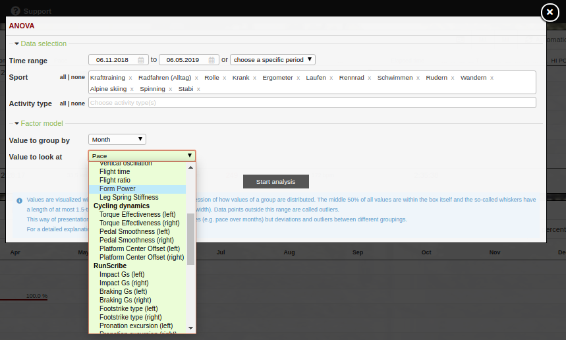566x340 pixels.
Task: Select Pronation excursion (left)
Action: coord(136,326)
